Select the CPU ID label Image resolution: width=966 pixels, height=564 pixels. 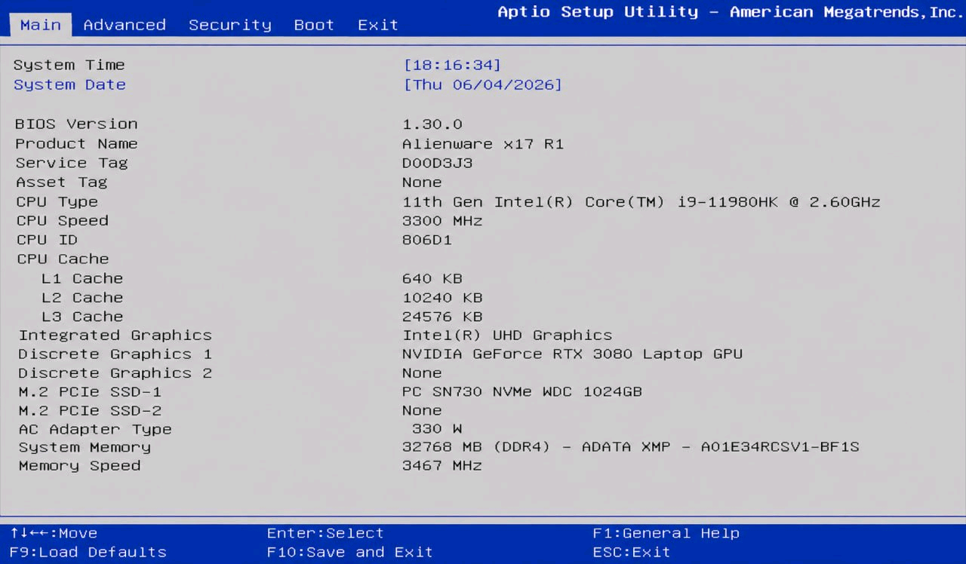pyautogui.click(x=47, y=240)
